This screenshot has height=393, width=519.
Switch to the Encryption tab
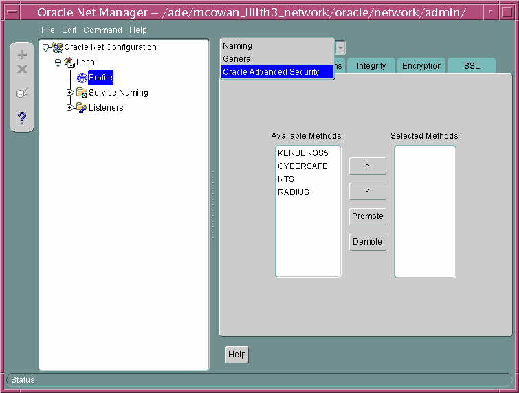pos(421,66)
